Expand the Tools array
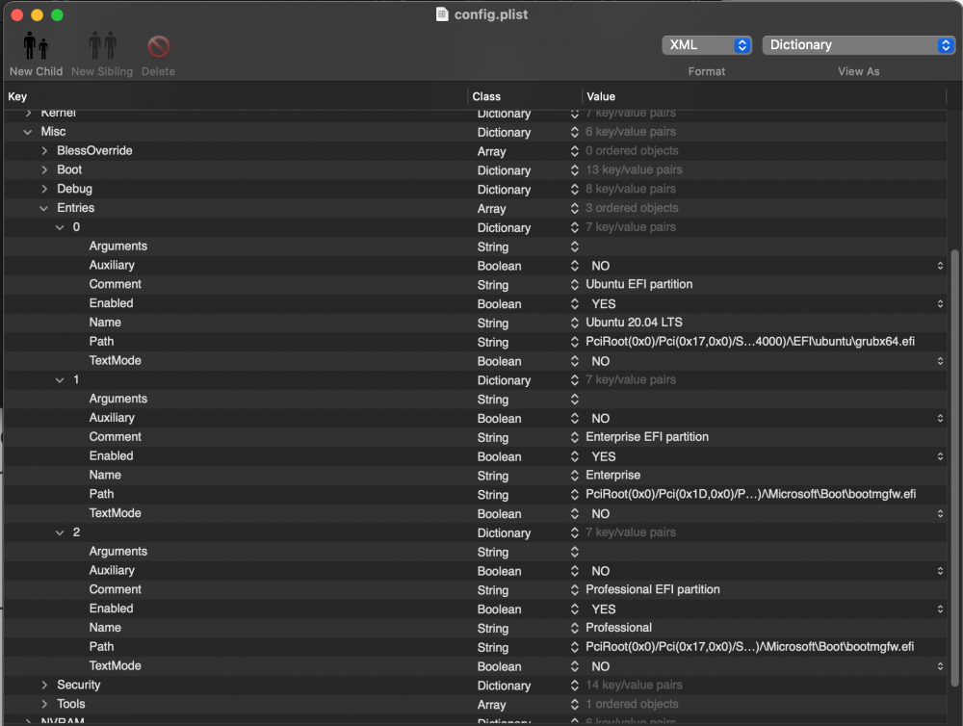 click(x=44, y=704)
